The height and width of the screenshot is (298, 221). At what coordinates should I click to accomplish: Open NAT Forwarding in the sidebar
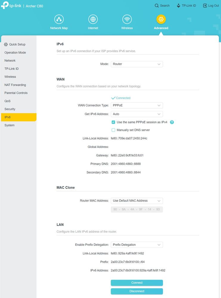(15, 85)
